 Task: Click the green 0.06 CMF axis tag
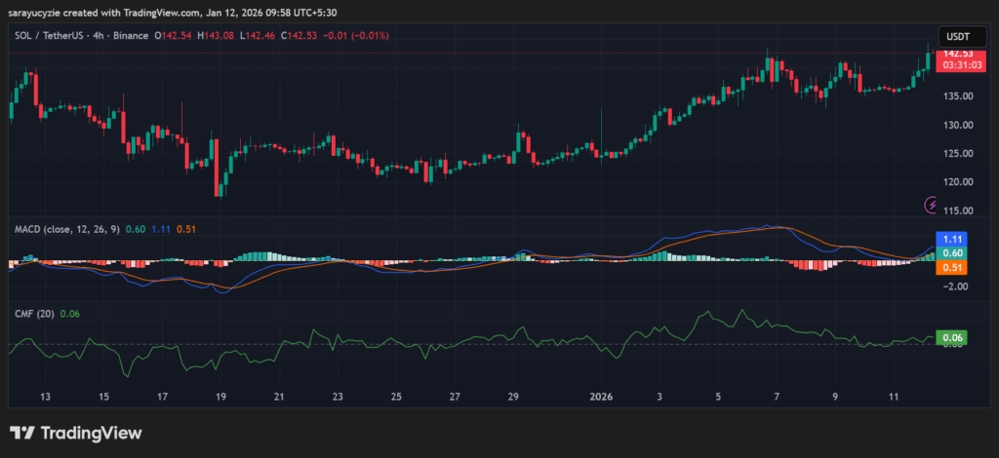click(x=953, y=338)
